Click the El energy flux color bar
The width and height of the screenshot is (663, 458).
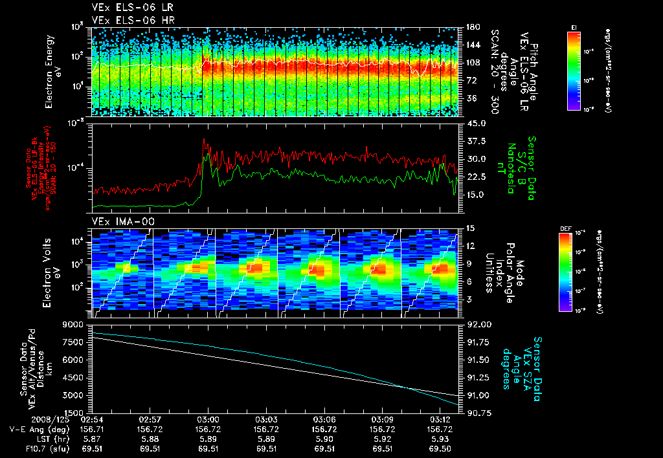(574, 71)
